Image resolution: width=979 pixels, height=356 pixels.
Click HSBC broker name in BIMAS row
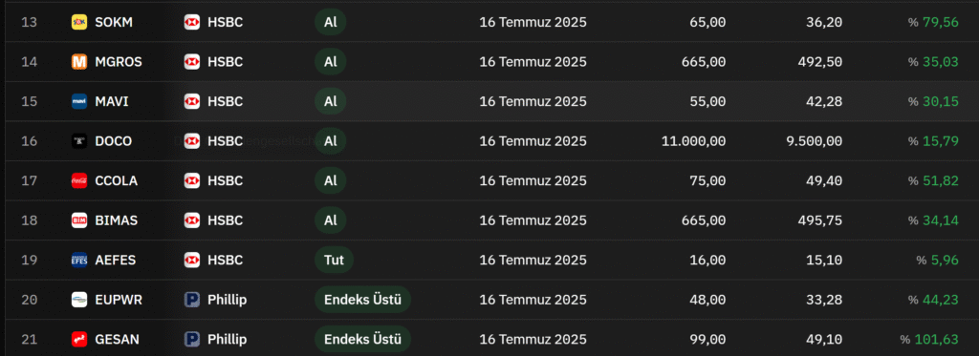[226, 220]
